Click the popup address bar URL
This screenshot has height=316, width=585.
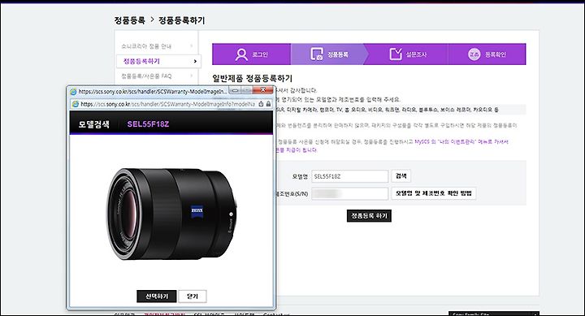coord(167,104)
